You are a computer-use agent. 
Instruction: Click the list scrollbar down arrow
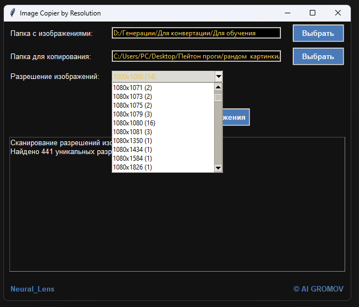pyautogui.click(x=218, y=168)
